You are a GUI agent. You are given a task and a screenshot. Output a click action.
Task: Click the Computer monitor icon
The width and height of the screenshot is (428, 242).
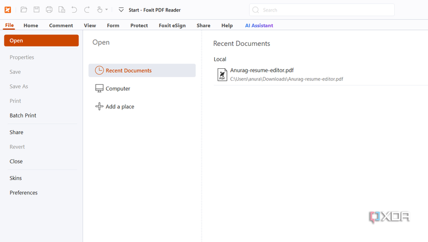coord(99,88)
